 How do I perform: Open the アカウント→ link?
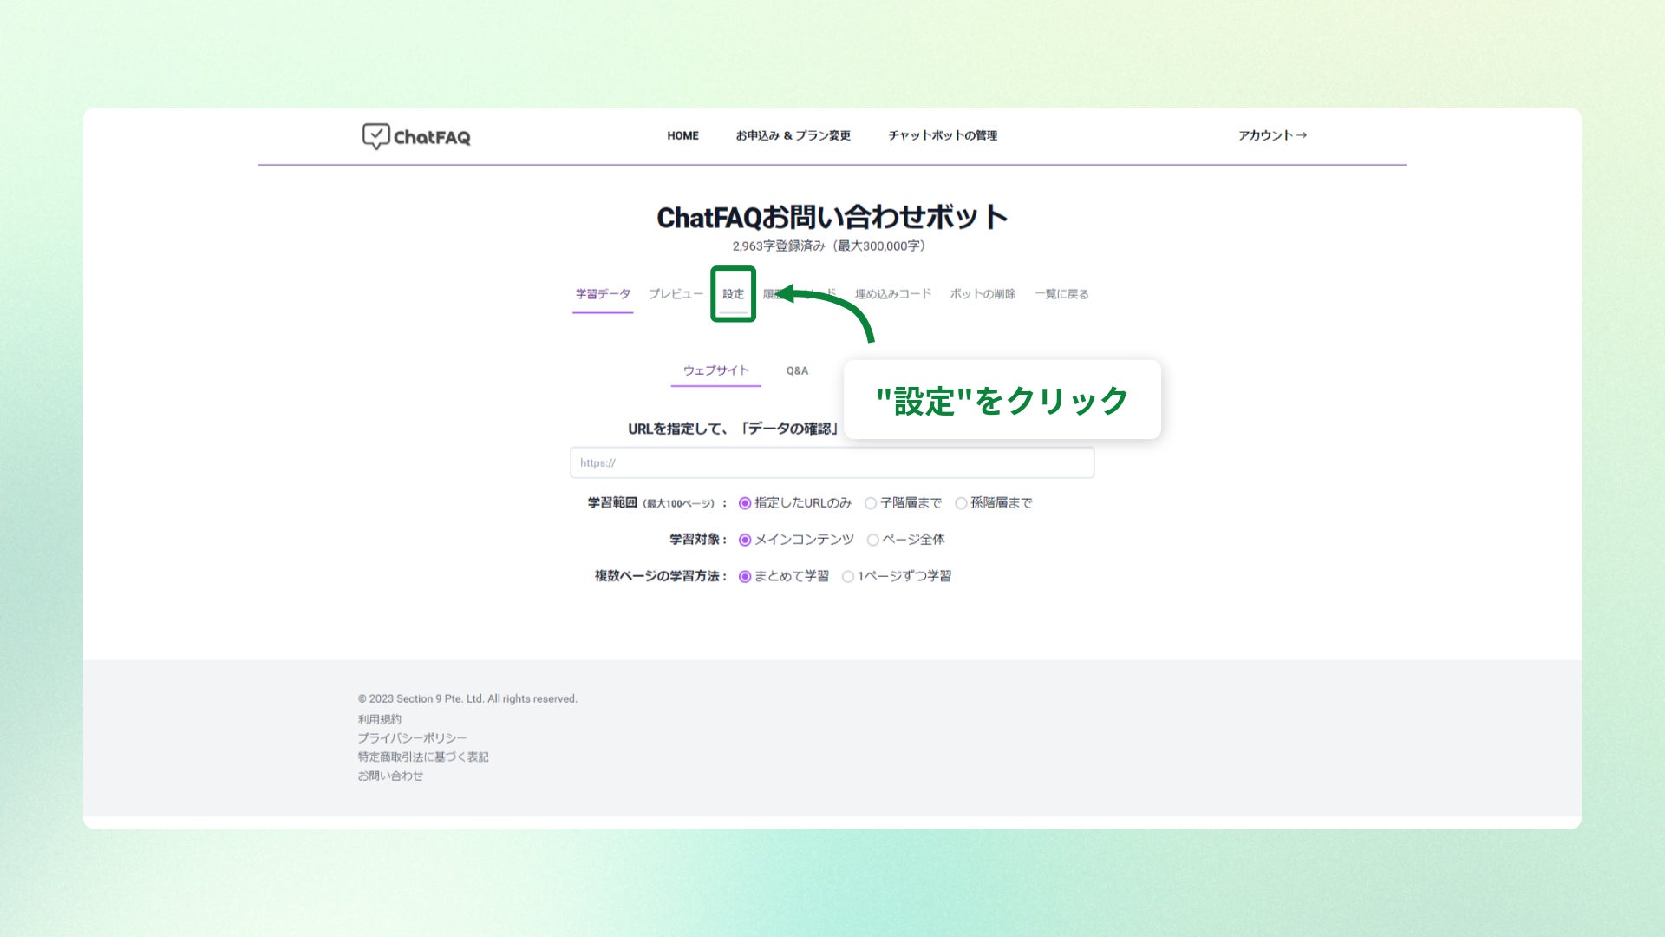point(1271,135)
